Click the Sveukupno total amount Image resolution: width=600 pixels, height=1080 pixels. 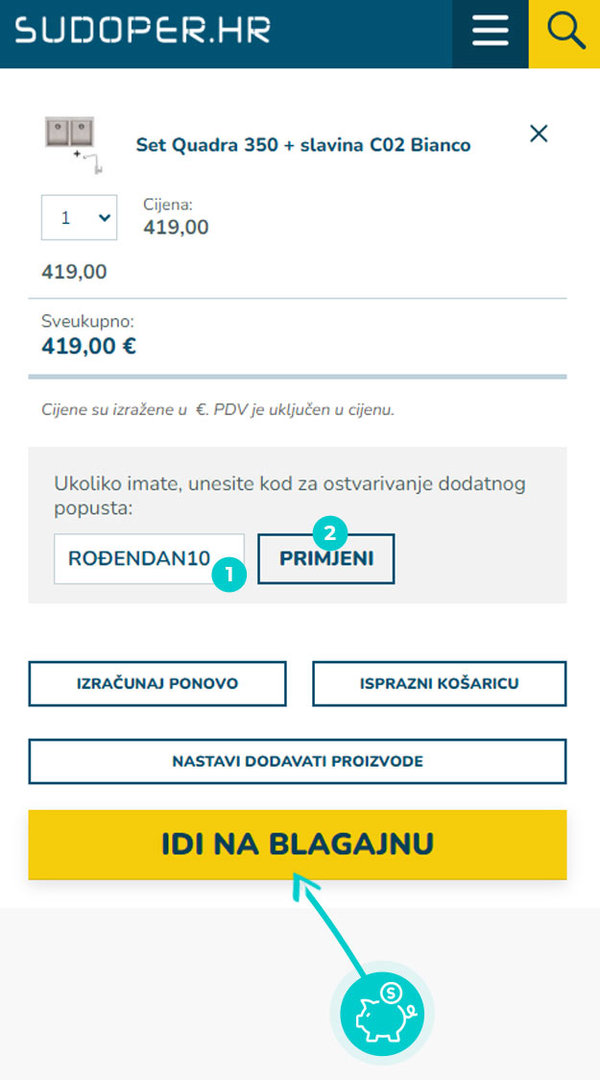tap(89, 345)
